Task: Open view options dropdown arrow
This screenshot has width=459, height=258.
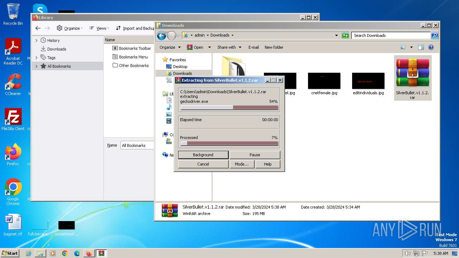Action: [x=411, y=47]
